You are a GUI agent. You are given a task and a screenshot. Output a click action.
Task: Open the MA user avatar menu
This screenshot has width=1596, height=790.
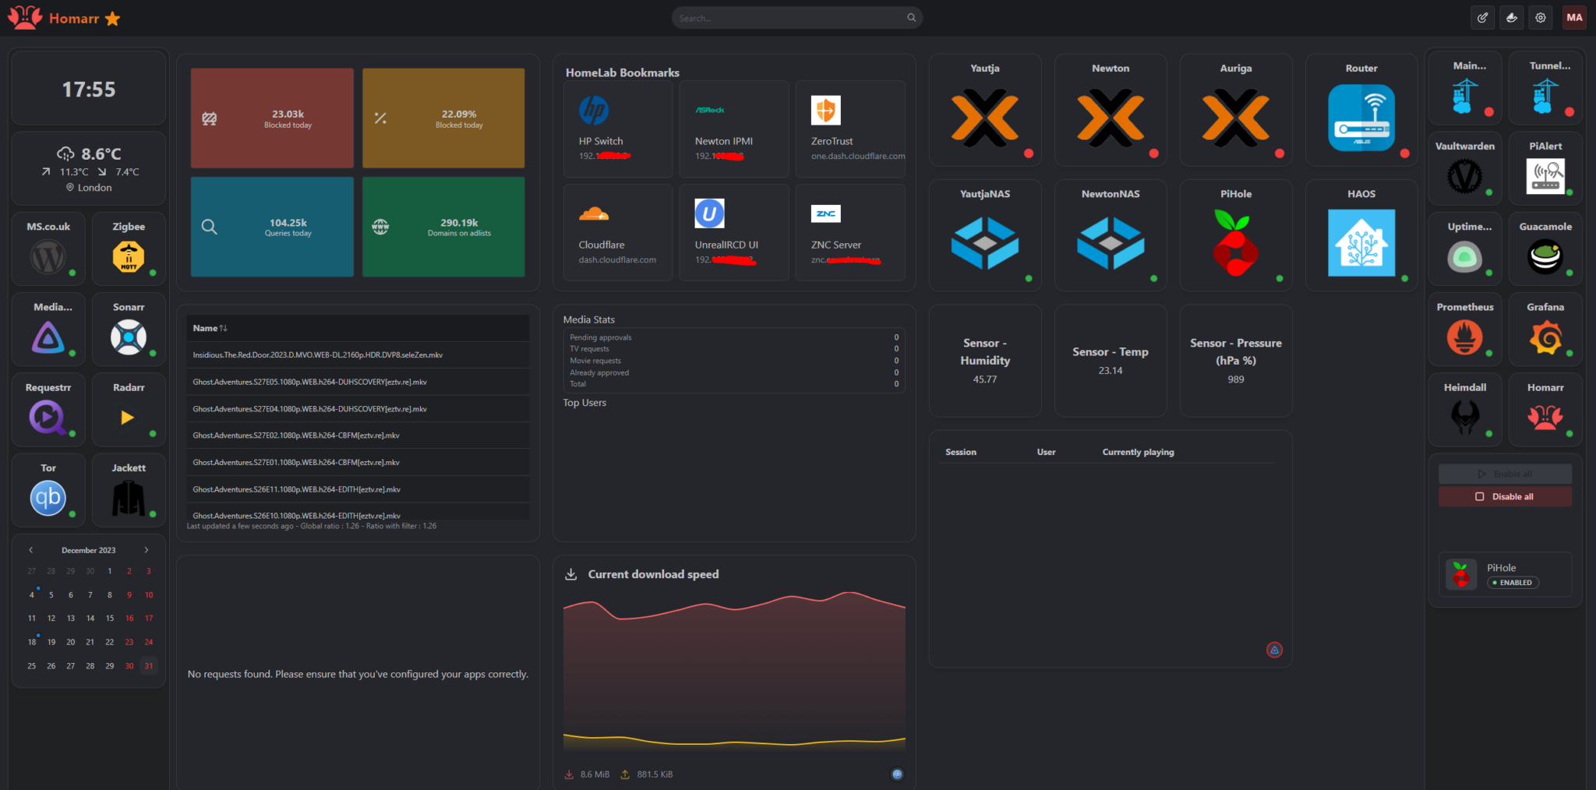point(1574,17)
